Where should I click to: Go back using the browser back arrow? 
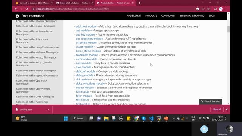(16, 9)
